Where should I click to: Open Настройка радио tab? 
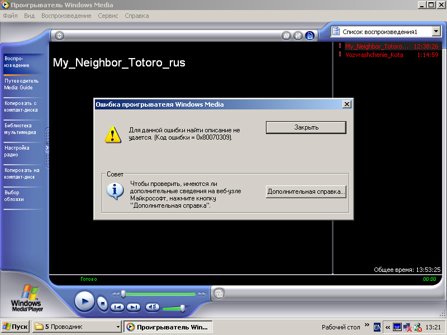23,151
